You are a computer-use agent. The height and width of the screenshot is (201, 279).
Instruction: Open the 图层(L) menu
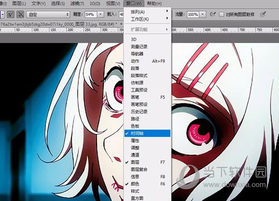(x=19, y=3)
